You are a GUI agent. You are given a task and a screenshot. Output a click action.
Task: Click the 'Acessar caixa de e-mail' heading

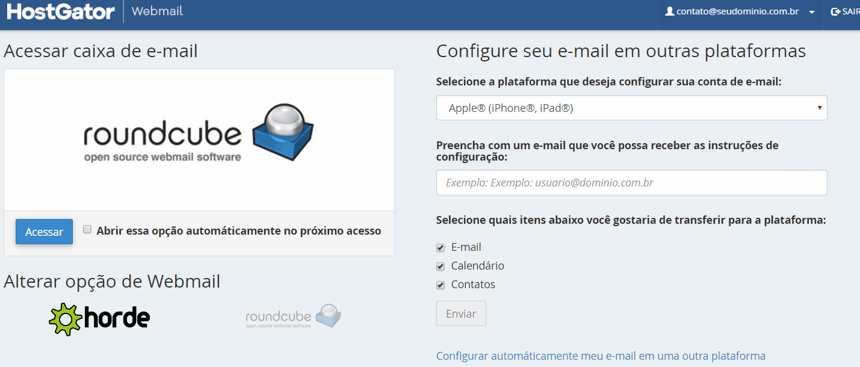(x=101, y=51)
